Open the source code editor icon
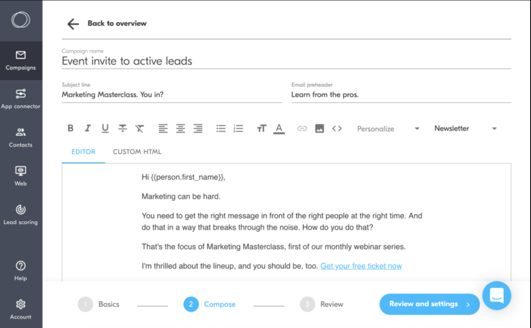Viewport: 531px width, 328px height. point(337,128)
